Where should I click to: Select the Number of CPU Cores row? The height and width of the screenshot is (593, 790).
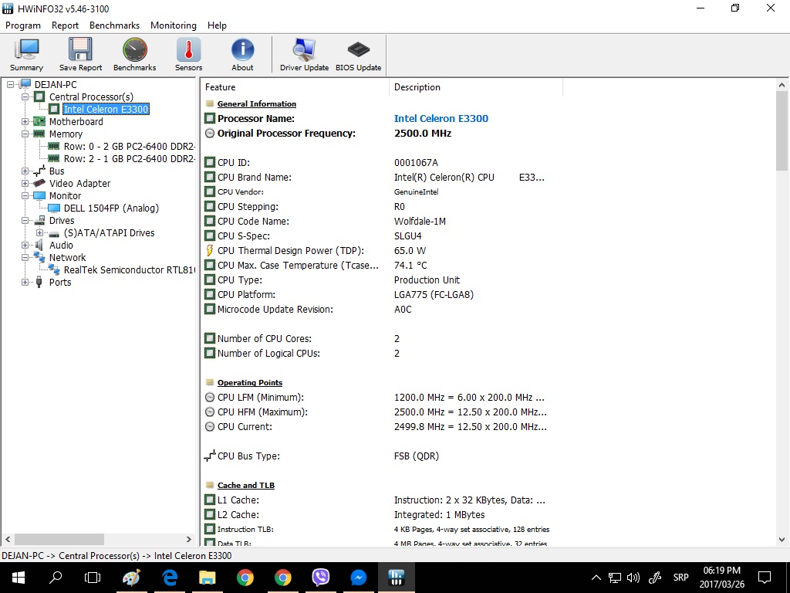[x=383, y=339]
